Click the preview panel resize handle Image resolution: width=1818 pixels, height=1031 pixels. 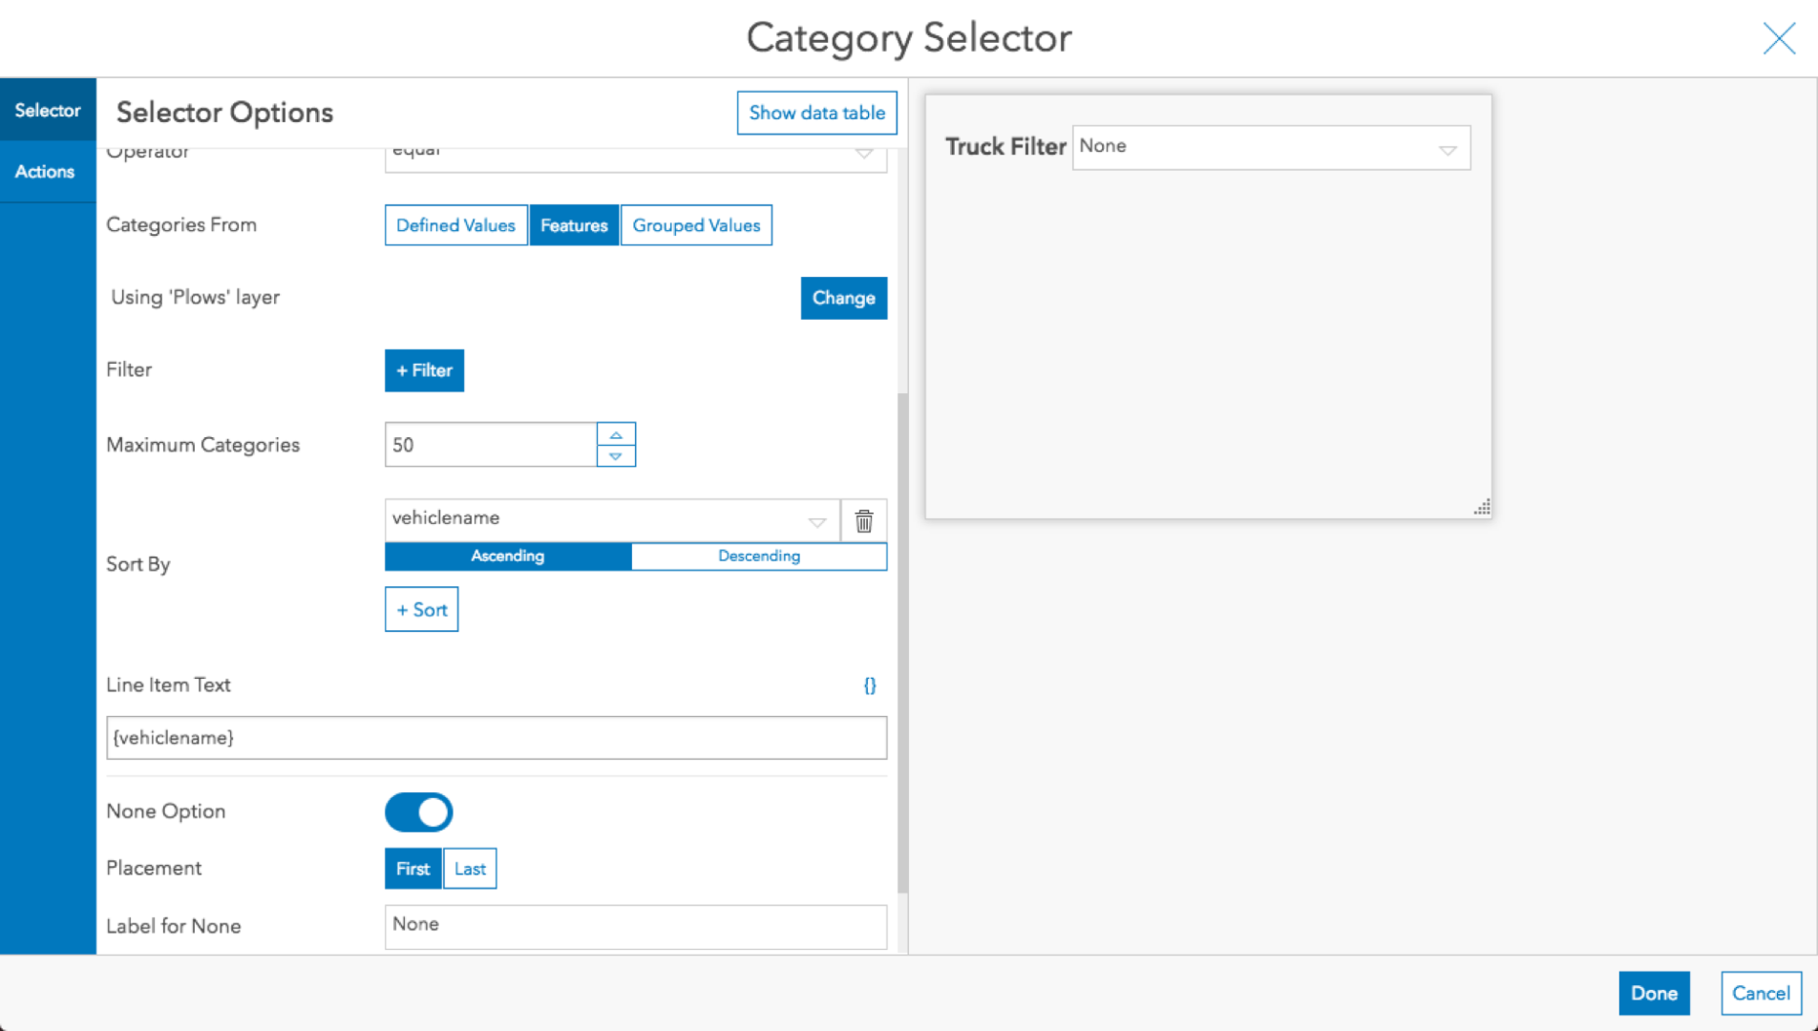click(x=1482, y=509)
